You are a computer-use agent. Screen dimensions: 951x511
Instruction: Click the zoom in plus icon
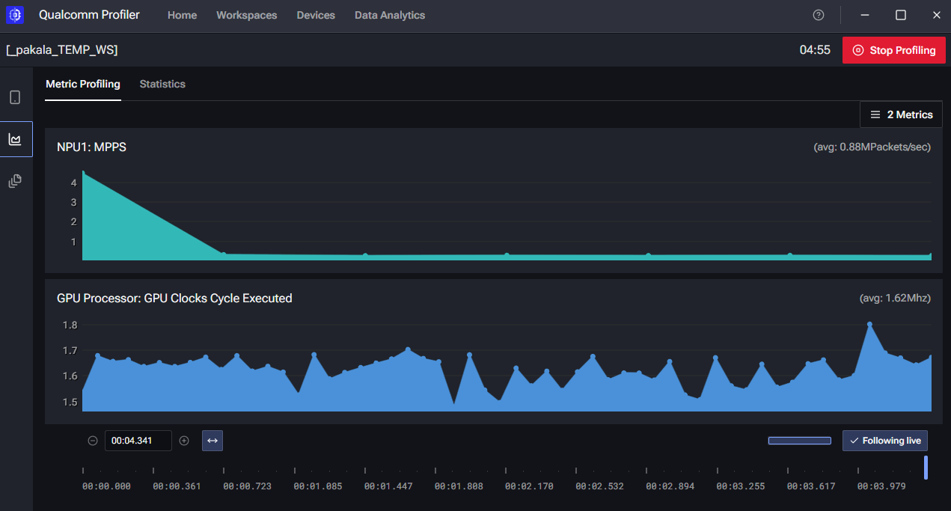click(x=184, y=441)
